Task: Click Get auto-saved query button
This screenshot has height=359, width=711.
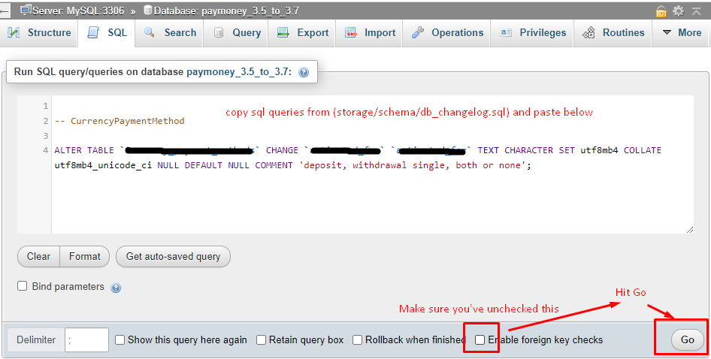Action: tap(173, 257)
